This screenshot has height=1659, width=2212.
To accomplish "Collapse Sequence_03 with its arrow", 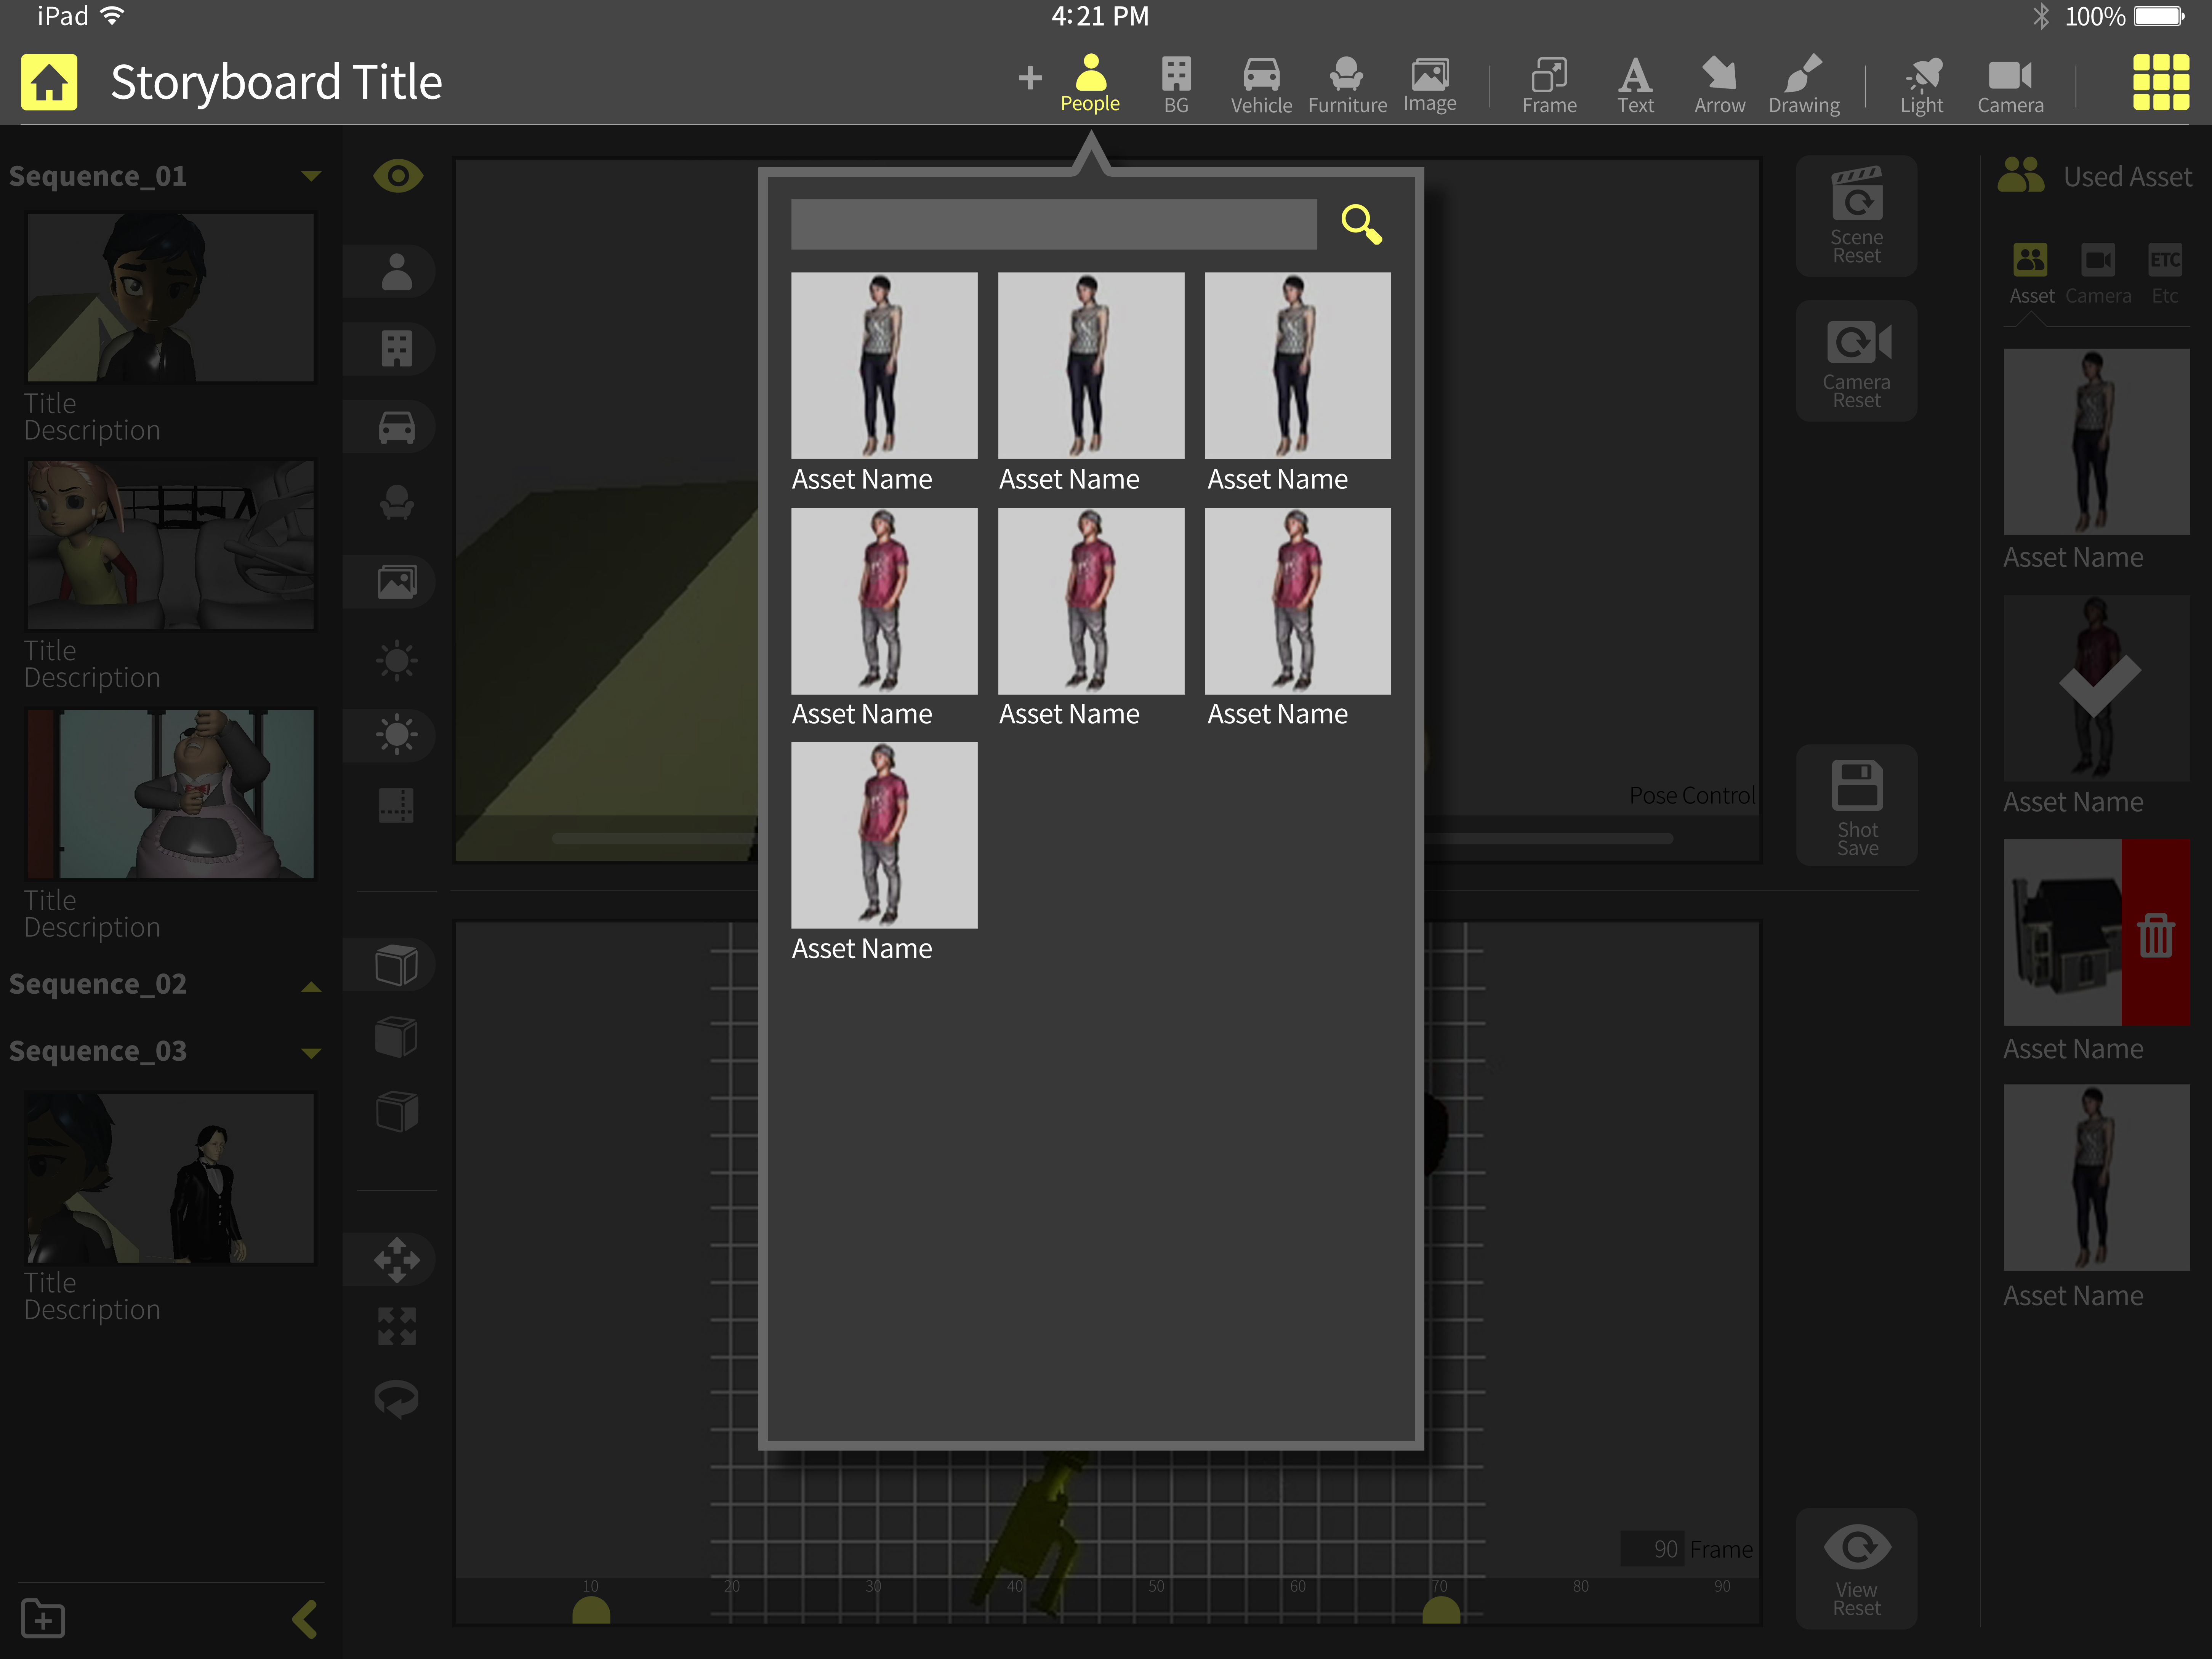I will point(311,1053).
